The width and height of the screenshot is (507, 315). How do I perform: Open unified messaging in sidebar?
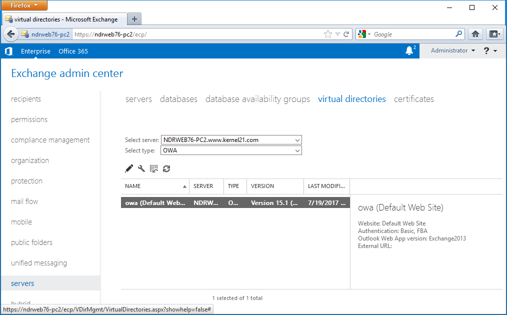pos(39,263)
